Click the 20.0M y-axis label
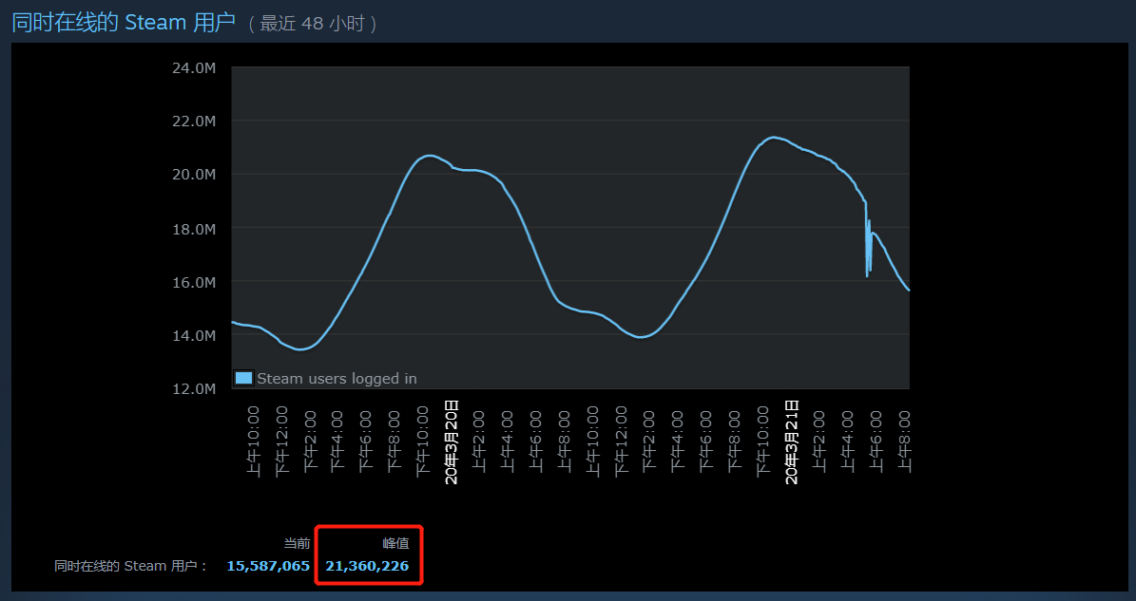 (x=194, y=175)
